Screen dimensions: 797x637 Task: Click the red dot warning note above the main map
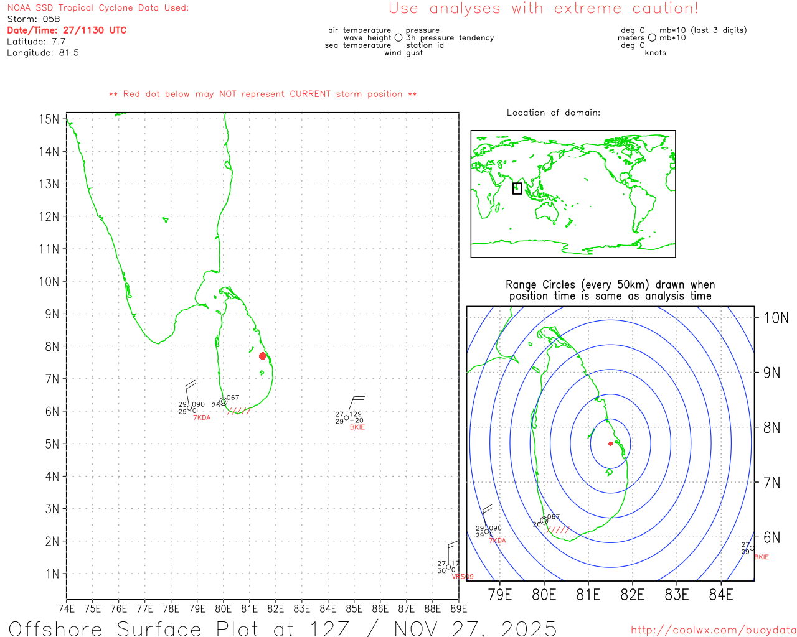click(x=263, y=95)
